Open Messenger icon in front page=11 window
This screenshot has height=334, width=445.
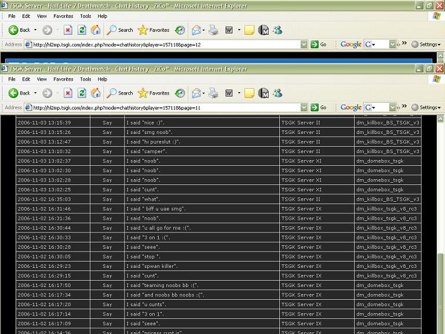(278, 93)
